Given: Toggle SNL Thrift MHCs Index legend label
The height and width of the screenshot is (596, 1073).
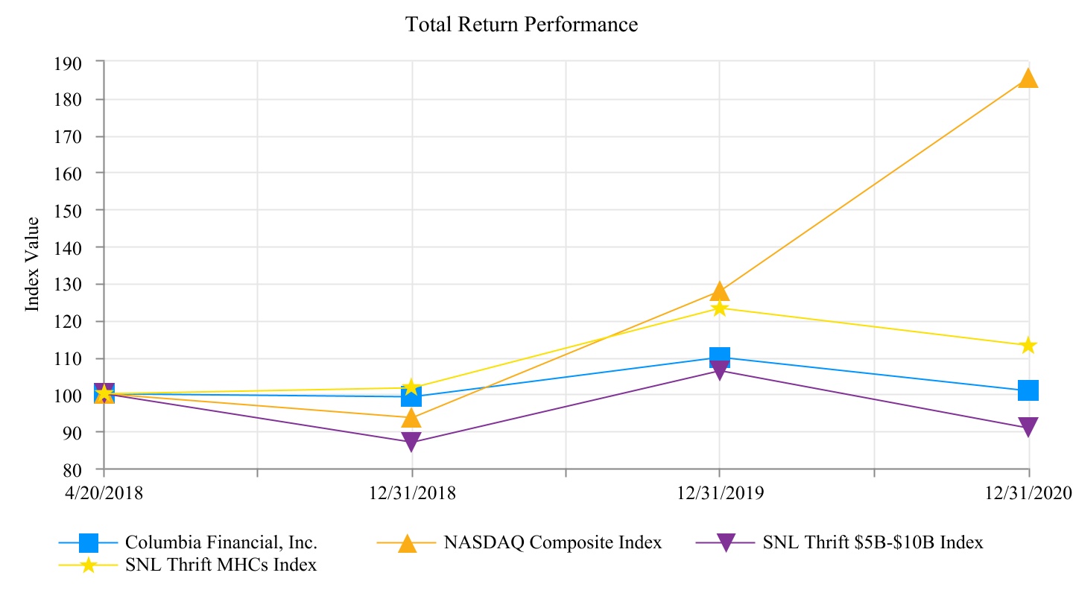Looking at the screenshot, I should [x=221, y=565].
